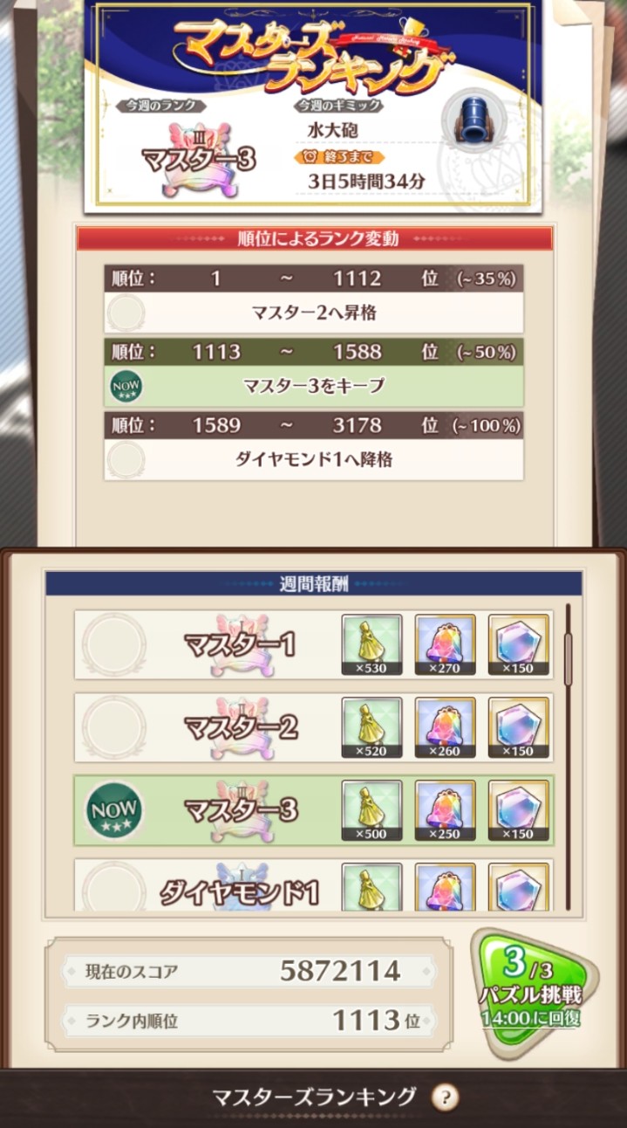Tap the empty circle beside マスター2 reward
Screen dimensions: 627x1128
pos(114,728)
